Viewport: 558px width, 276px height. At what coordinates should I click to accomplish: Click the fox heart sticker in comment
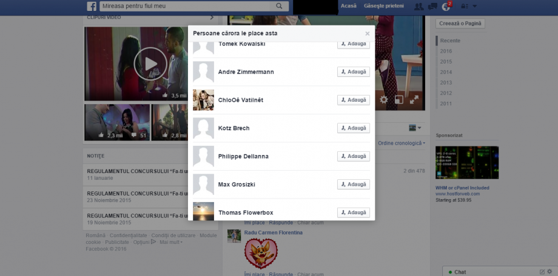(x=261, y=253)
